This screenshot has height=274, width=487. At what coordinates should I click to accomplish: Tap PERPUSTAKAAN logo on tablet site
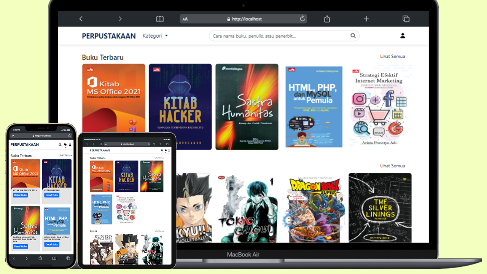point(100,150)
